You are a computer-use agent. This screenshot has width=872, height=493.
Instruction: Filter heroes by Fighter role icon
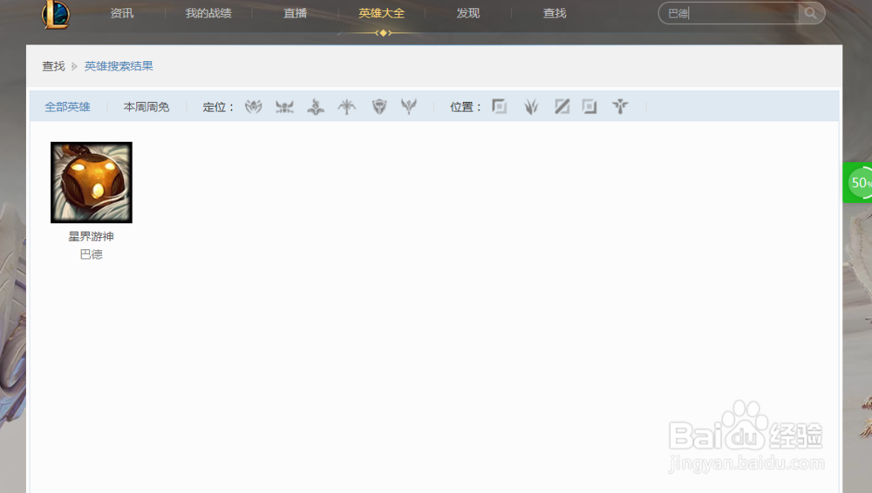284,106
